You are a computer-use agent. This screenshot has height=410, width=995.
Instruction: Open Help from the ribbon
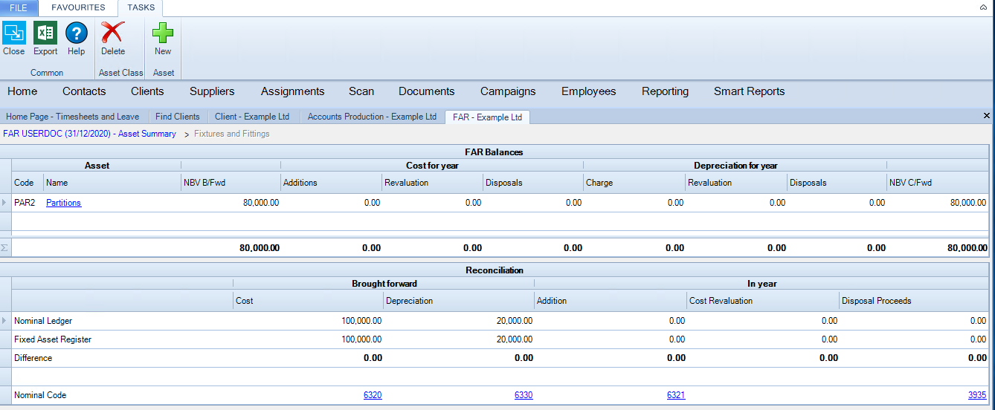pyautogui.click(x=77, y=33)
